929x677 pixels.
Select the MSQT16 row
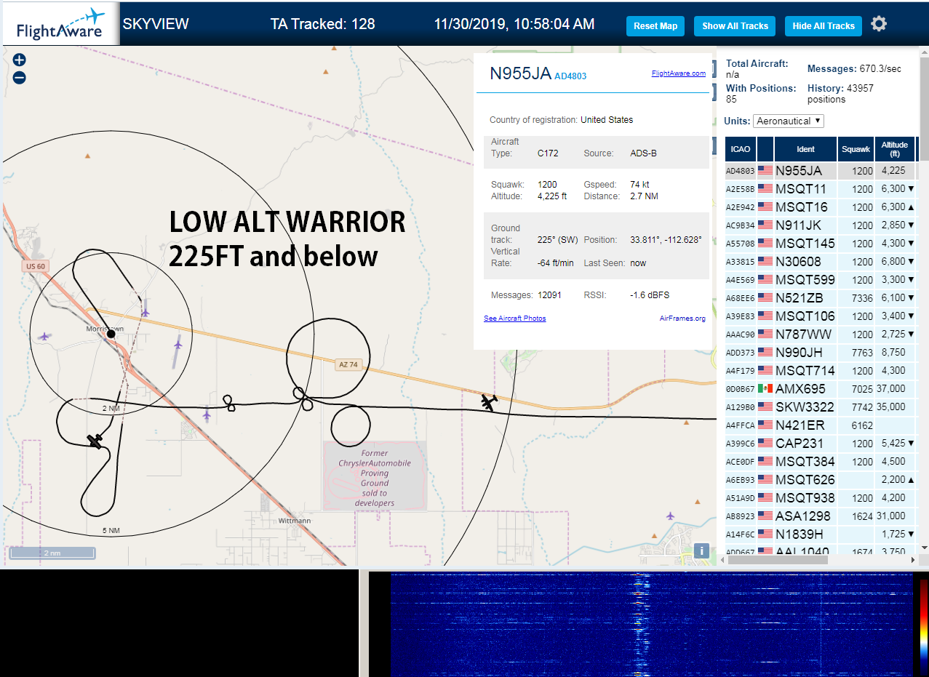(x=820, y=207)
